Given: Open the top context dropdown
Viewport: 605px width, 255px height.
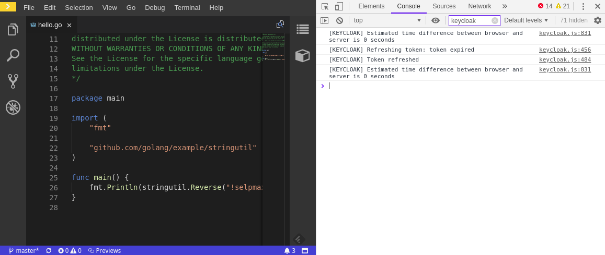Looking at the screenshot, I should (x=387, y=20).
